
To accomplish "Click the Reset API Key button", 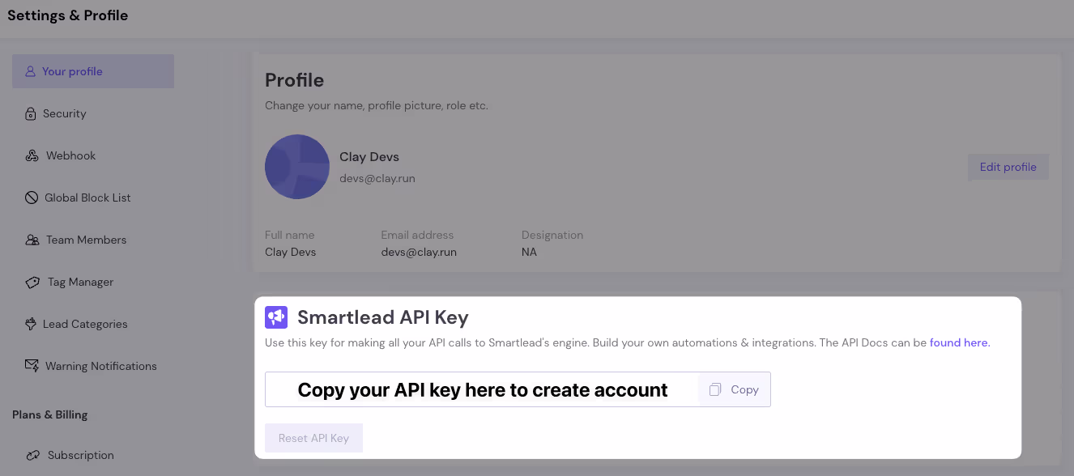I will click(x=313, y=438).
